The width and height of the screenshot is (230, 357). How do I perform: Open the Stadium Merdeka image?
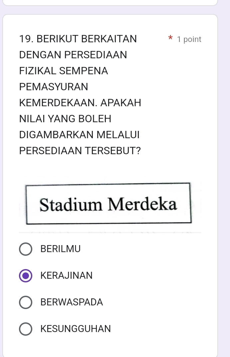(109, 204)
